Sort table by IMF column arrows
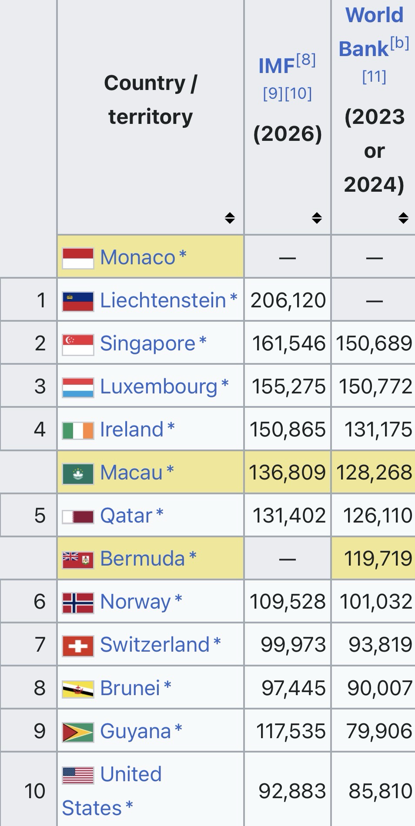This screenshot has height=826, width=415. click(x=317, y=218)
